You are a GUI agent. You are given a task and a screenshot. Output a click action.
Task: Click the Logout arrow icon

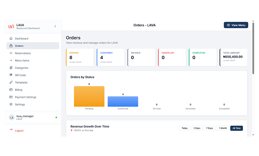pos(11,130)
